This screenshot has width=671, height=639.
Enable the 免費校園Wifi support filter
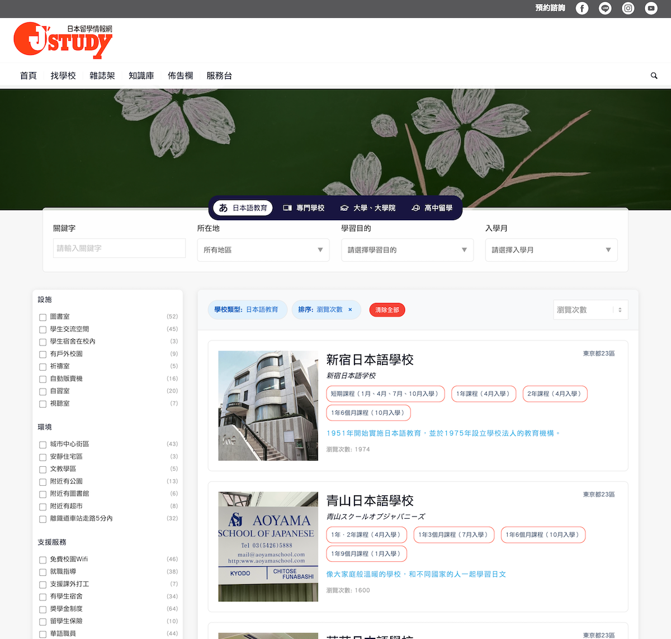42,560
